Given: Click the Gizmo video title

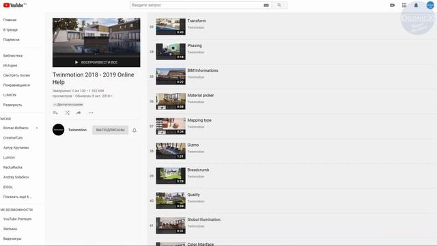Looking at the screenshot, I should (193, 145).
